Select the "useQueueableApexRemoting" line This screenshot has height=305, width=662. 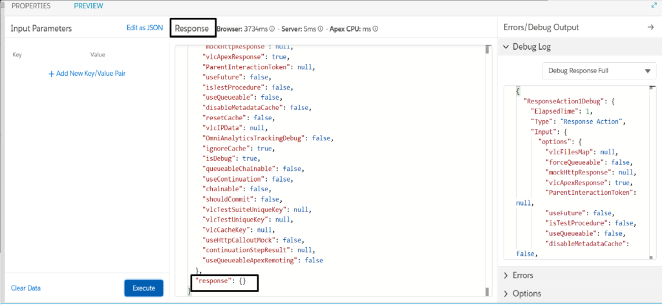[262, 260]
